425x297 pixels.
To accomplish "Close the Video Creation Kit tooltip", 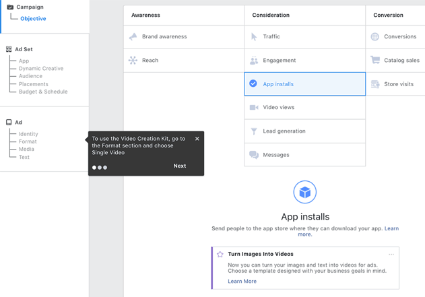I will [x=197, y=139].
